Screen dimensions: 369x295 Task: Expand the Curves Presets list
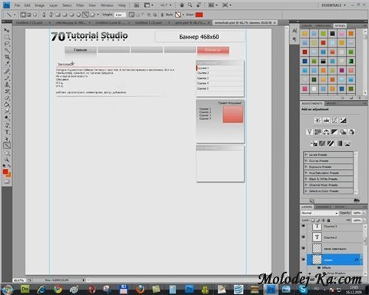(306, 161)
